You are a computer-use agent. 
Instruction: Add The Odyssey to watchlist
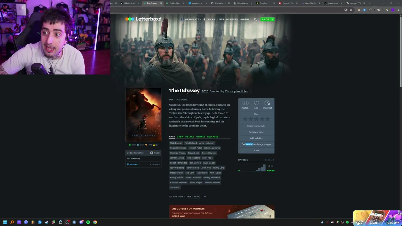tap(267, 105)
